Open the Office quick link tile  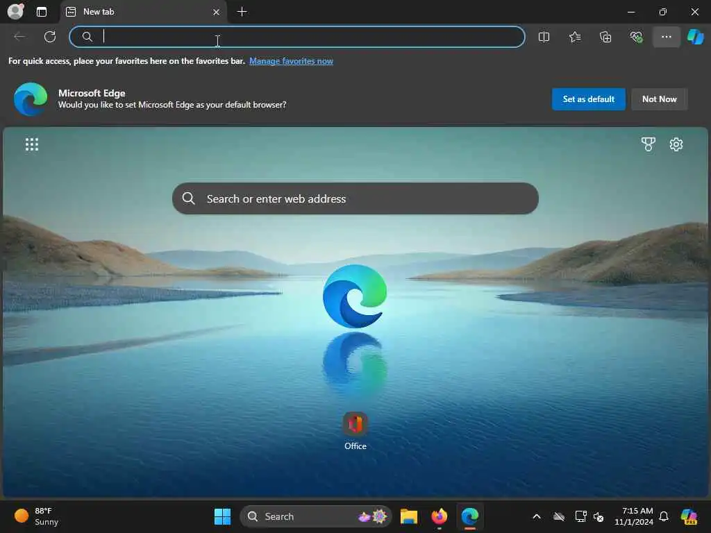[355, 424]
